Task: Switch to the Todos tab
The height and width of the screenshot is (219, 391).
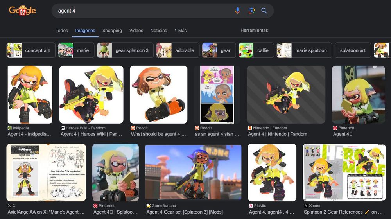Action: coord(62,31)
